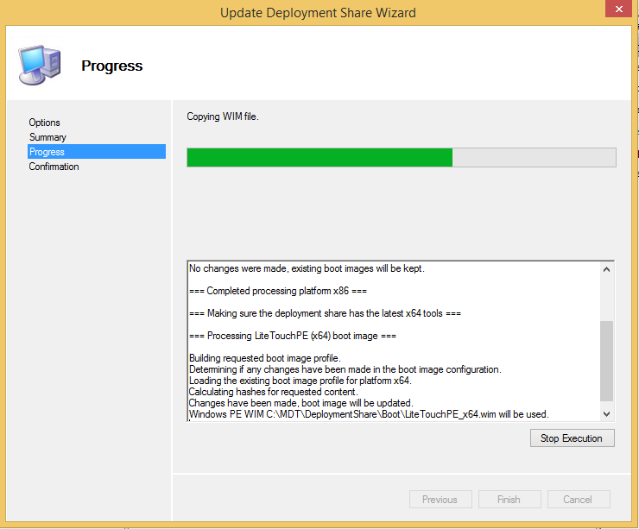Click log line 'Changes have been made, boot image'
The height and width of the screenshot is (529, 639).
pyautogui.click(x=301, y=403)
